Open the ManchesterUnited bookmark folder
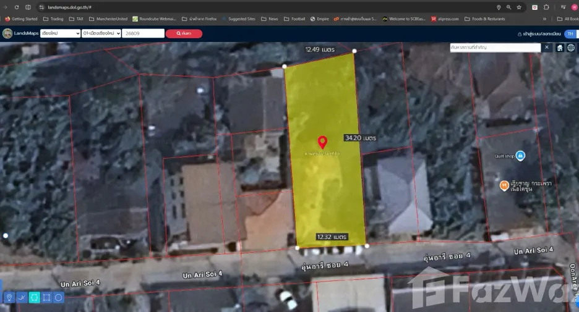 (x=108, y=19)
